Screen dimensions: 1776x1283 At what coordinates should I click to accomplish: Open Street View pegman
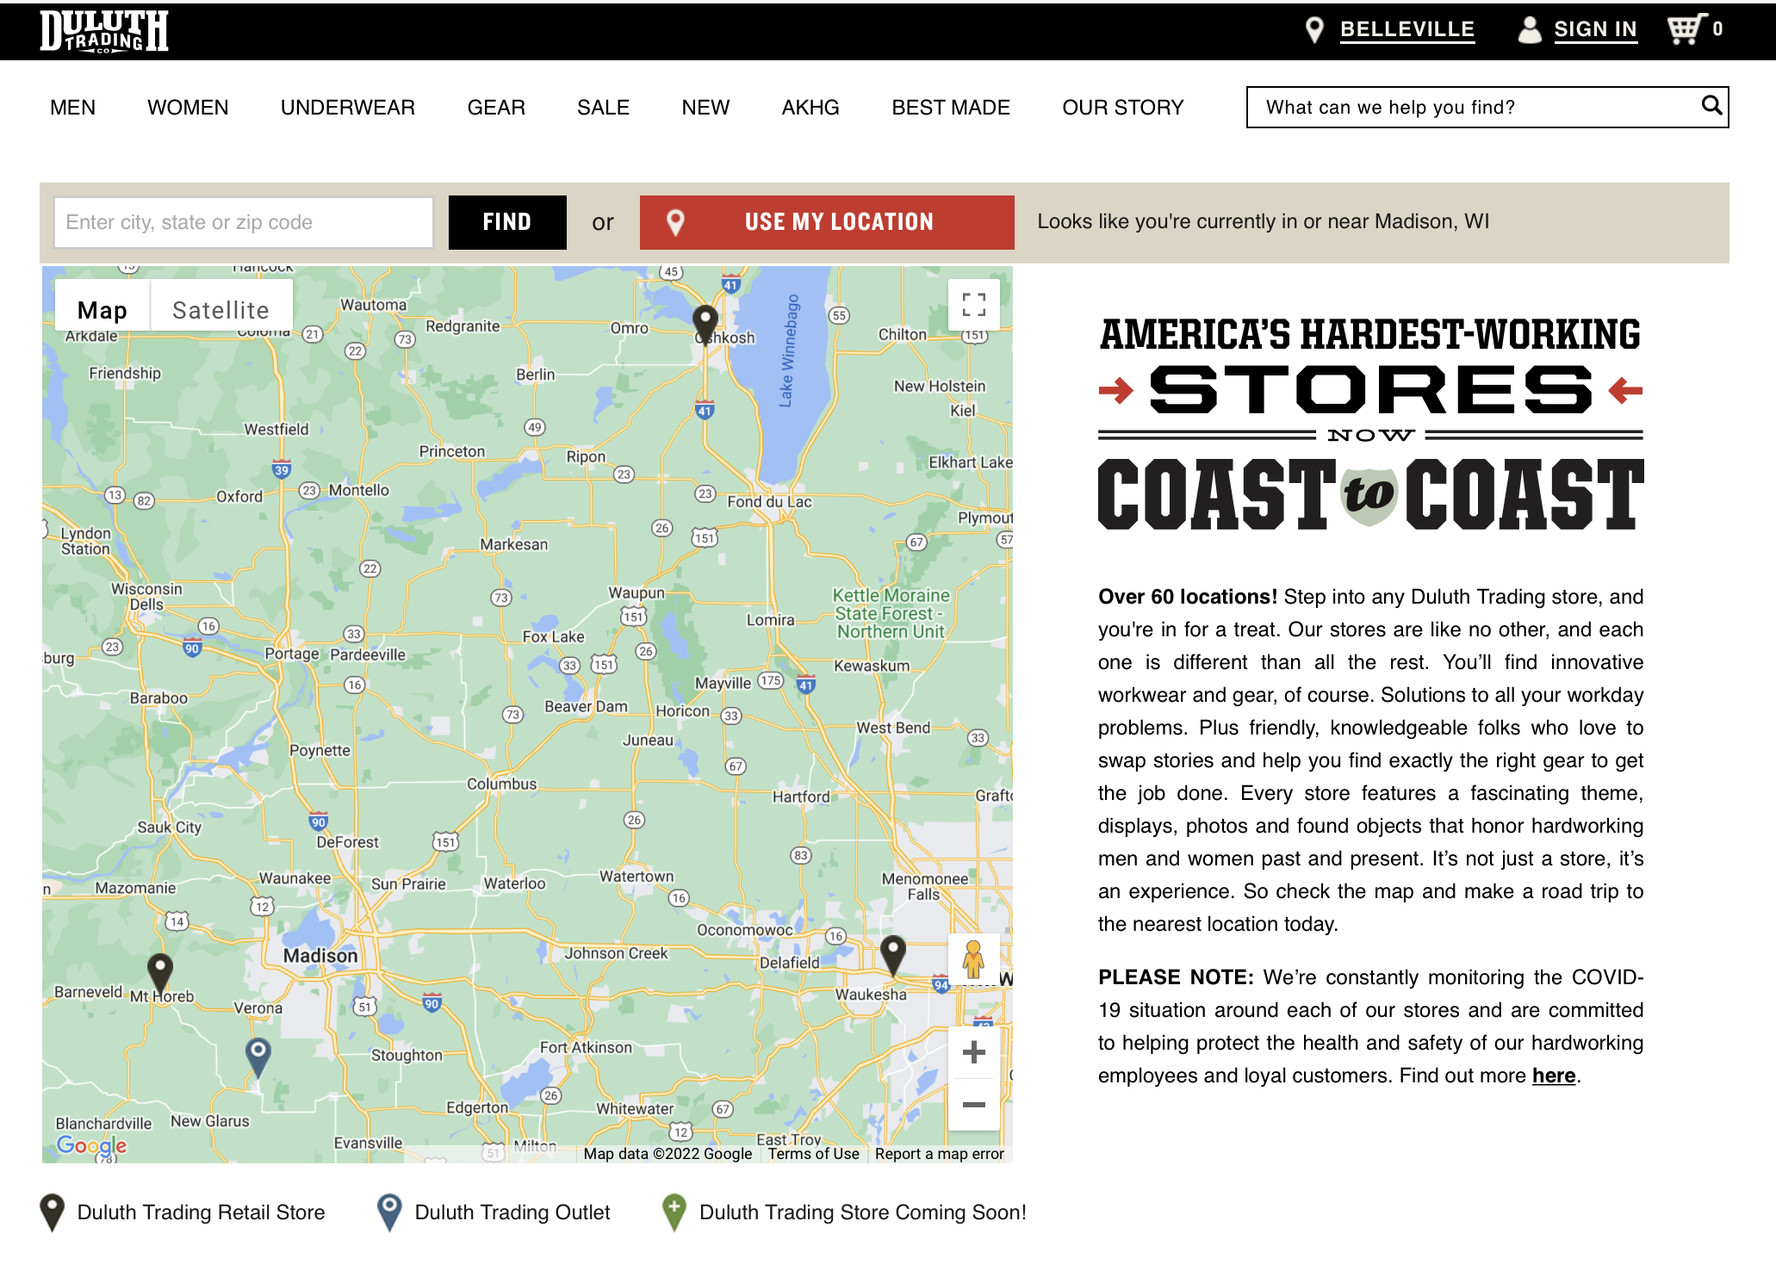click(x=973, y=959)
